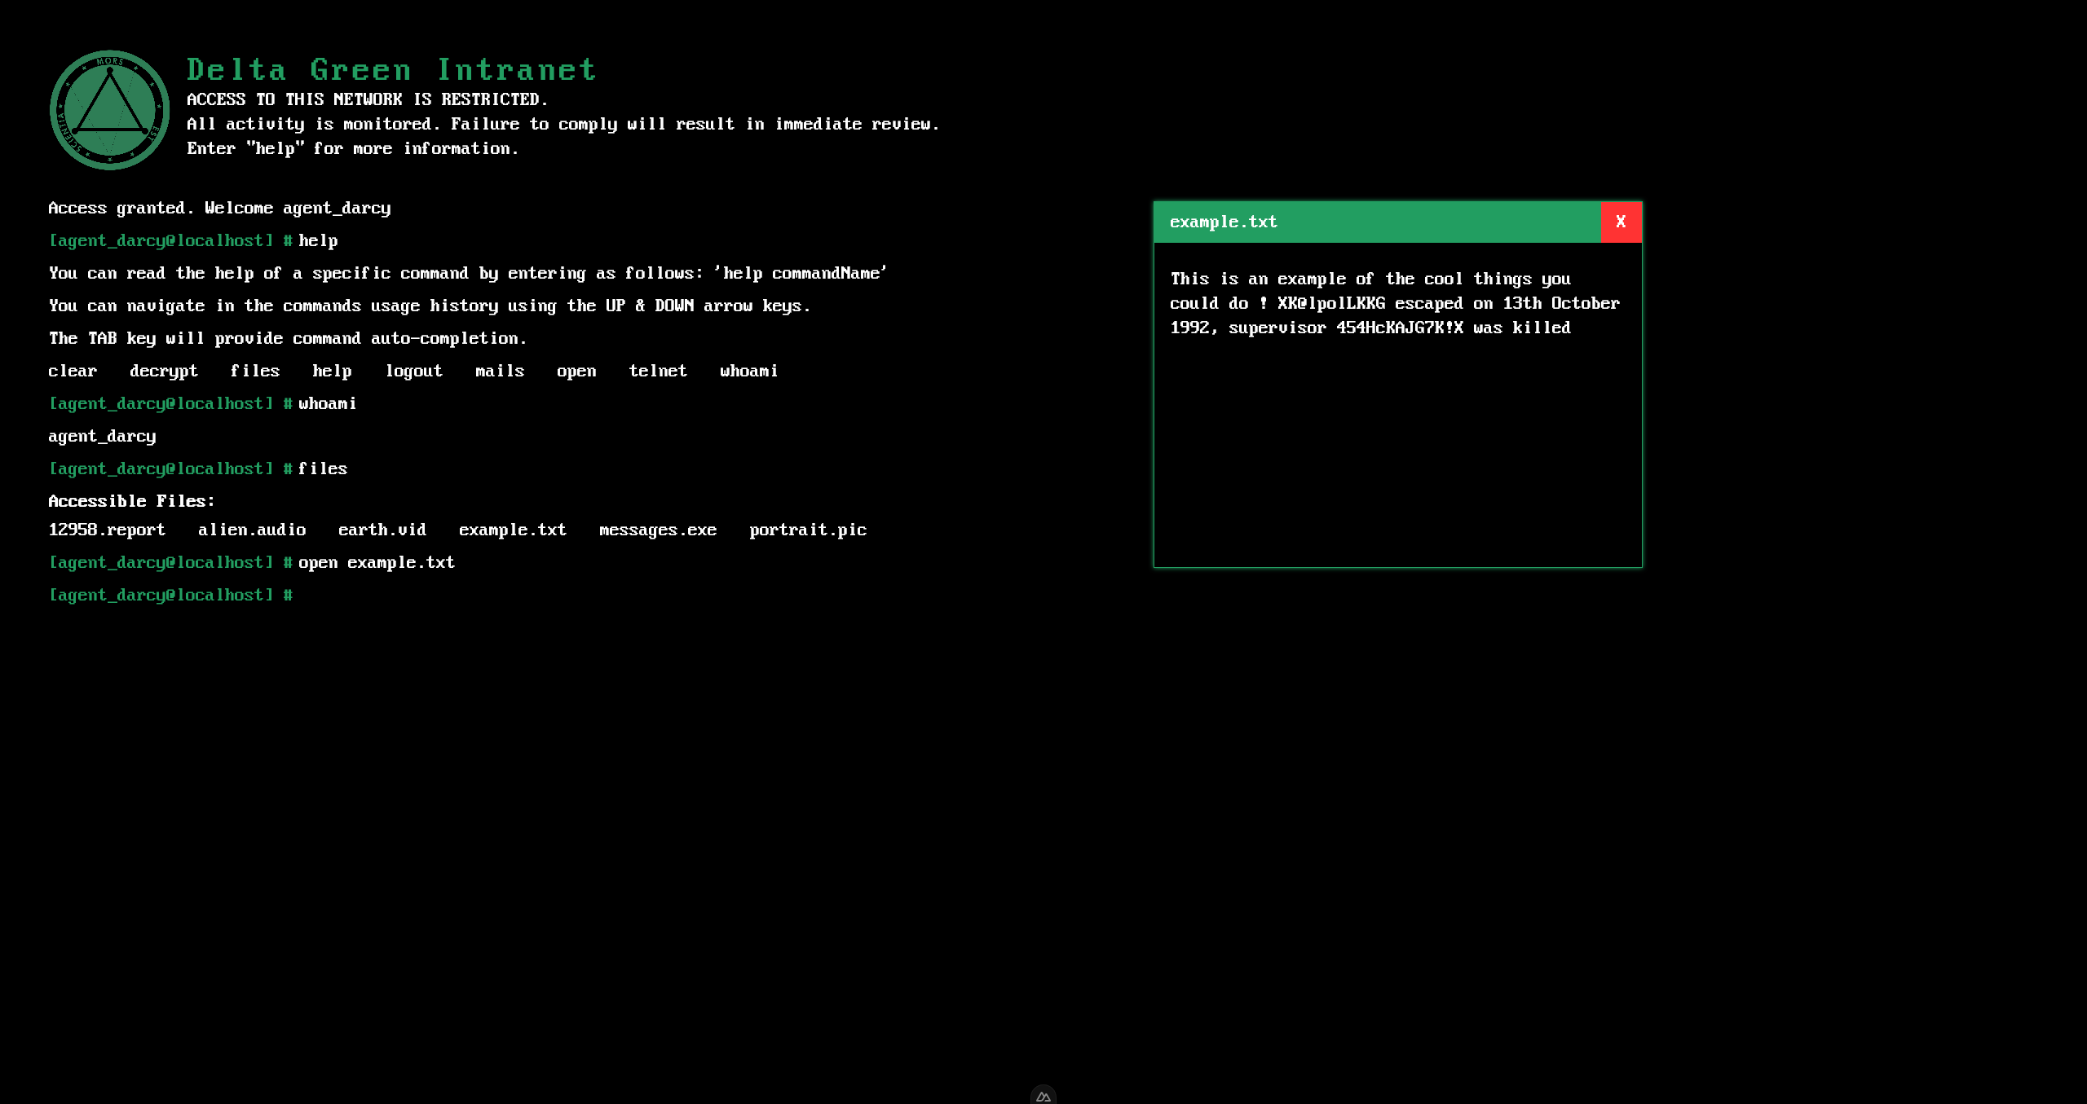Click the 12958.report file name
The height and width of the screenshot is (1104, 2087).
coord(107,530)
